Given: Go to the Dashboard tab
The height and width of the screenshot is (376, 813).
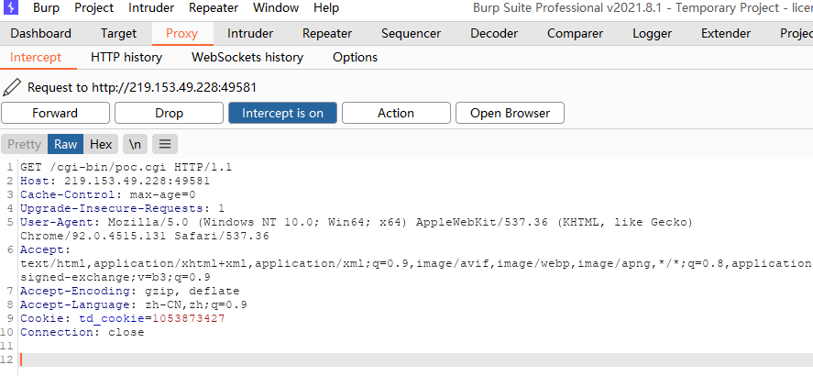Looking at the screenshot, I should tap(41, 34).
